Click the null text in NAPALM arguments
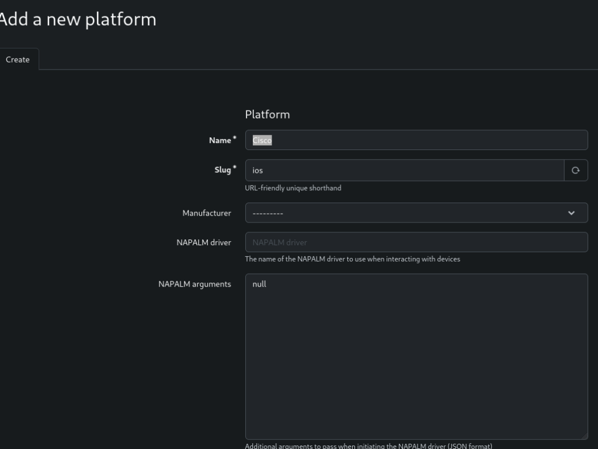The height and width of the screenshot is (449, 598). tap(259, 284)
